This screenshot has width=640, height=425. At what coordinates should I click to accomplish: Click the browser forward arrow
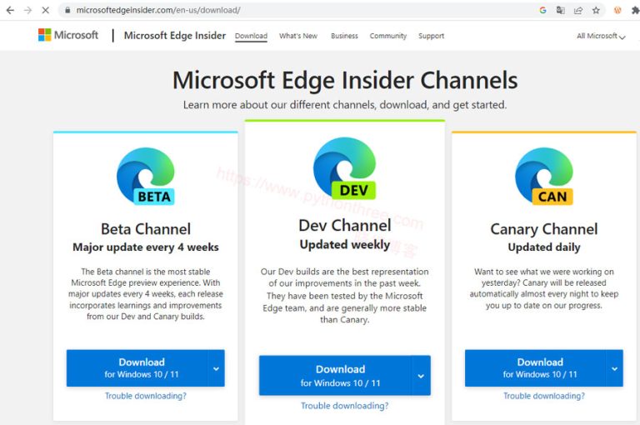tap(27, 10)
